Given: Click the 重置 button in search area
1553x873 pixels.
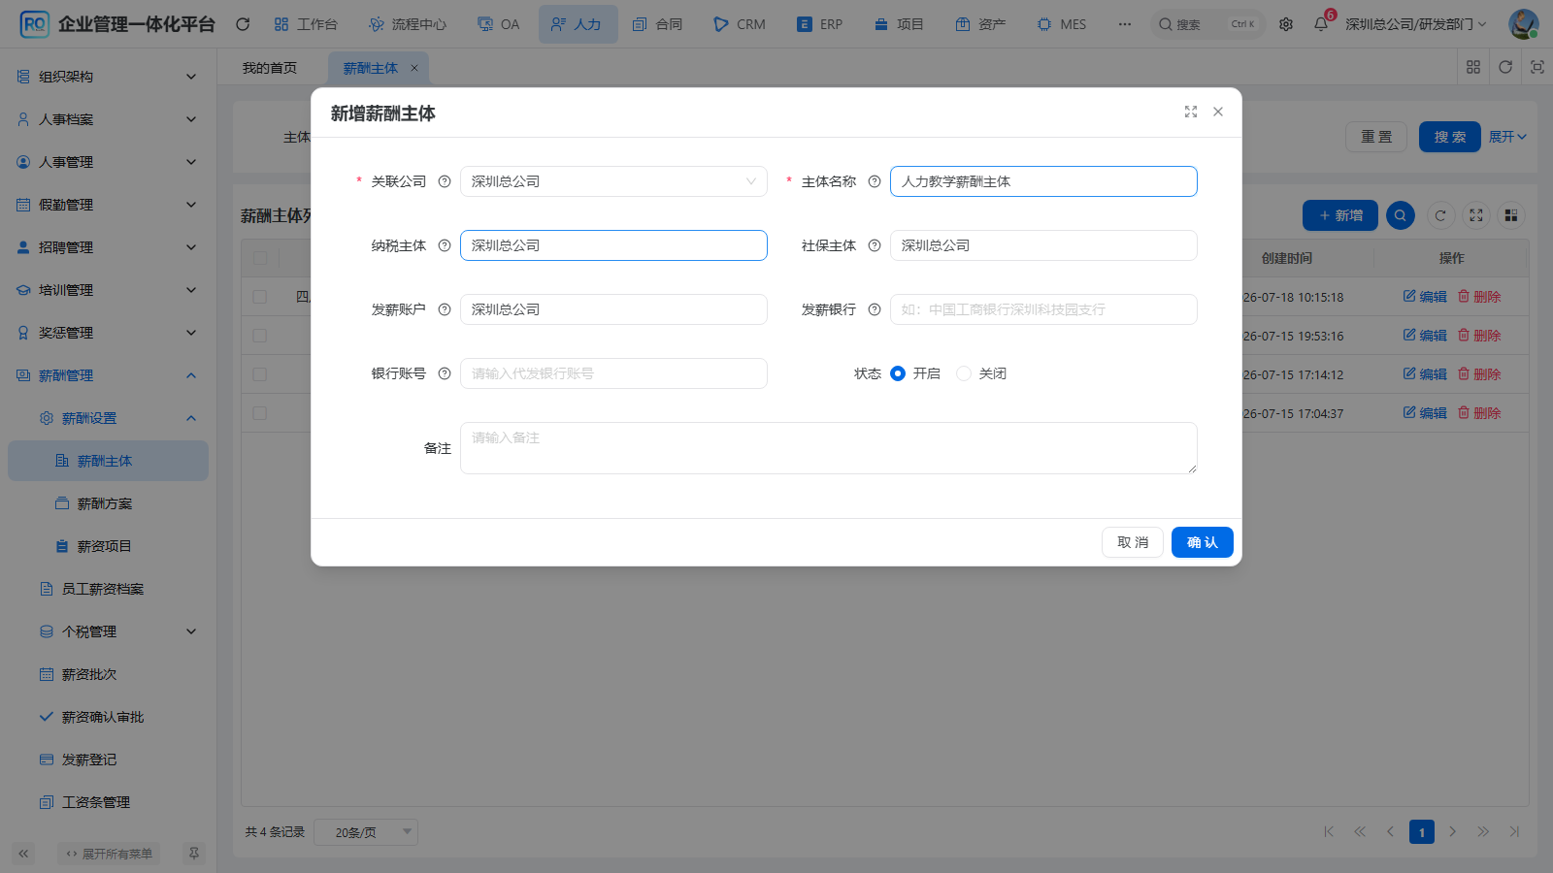Looking at the screenshot, I should tap(1376, 137).
